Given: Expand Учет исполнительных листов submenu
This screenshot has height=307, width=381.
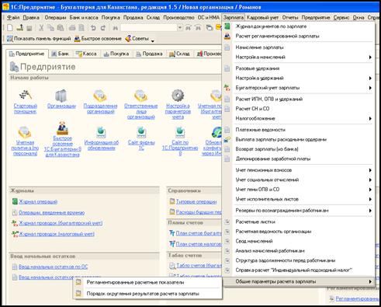Looking at the screenshot, I should click(370, 199).
